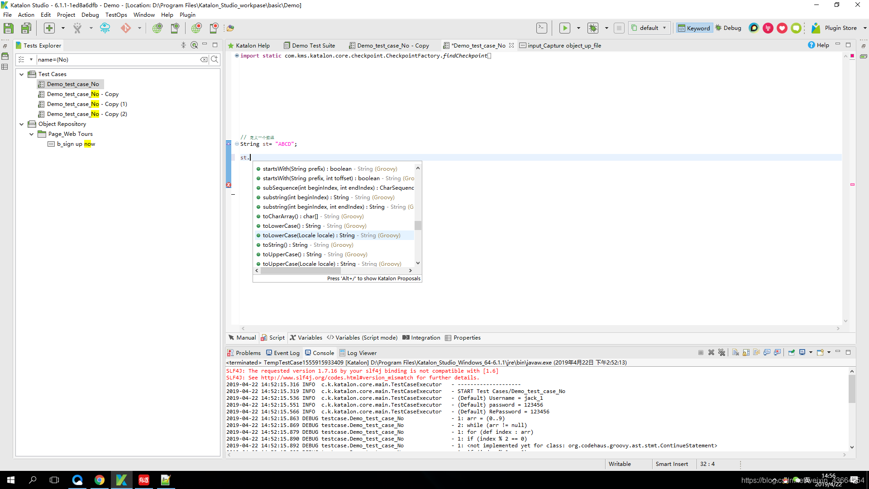Open the Manual view tab
Viewport: 869px width, 489px height.
(x=242, y=338)
